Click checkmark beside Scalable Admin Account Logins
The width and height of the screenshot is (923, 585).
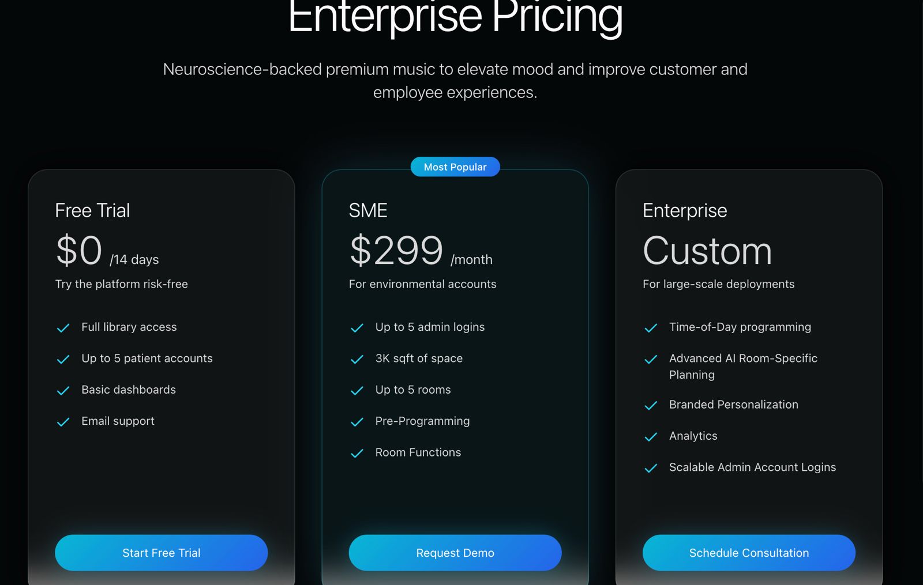click(x=651, y=468)
